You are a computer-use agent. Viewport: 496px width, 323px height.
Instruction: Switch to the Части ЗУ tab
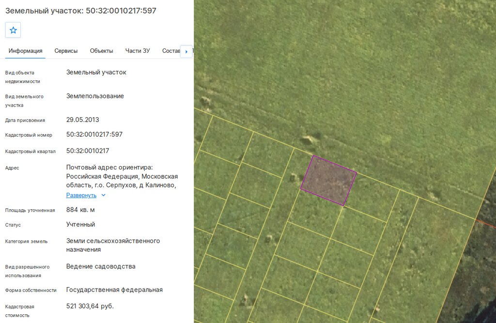(137, 51)
